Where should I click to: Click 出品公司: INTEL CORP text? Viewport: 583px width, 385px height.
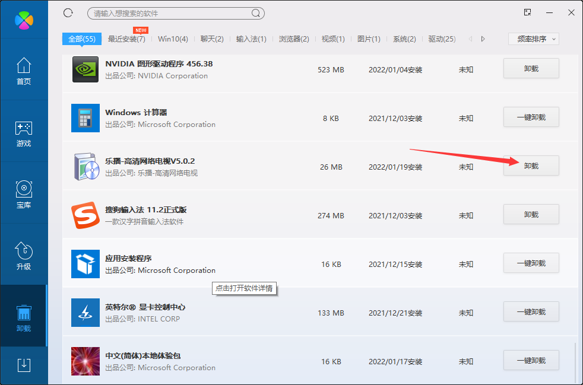pos(142,319)
